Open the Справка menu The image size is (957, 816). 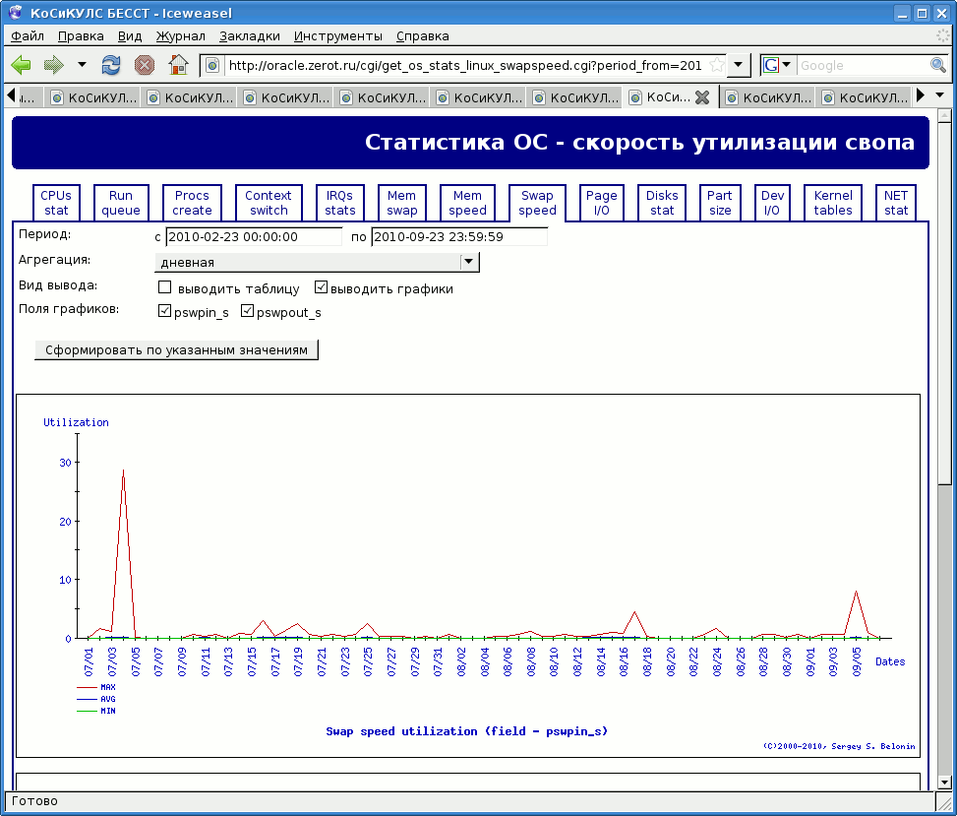pyautogui.click(x=422, y=36)
